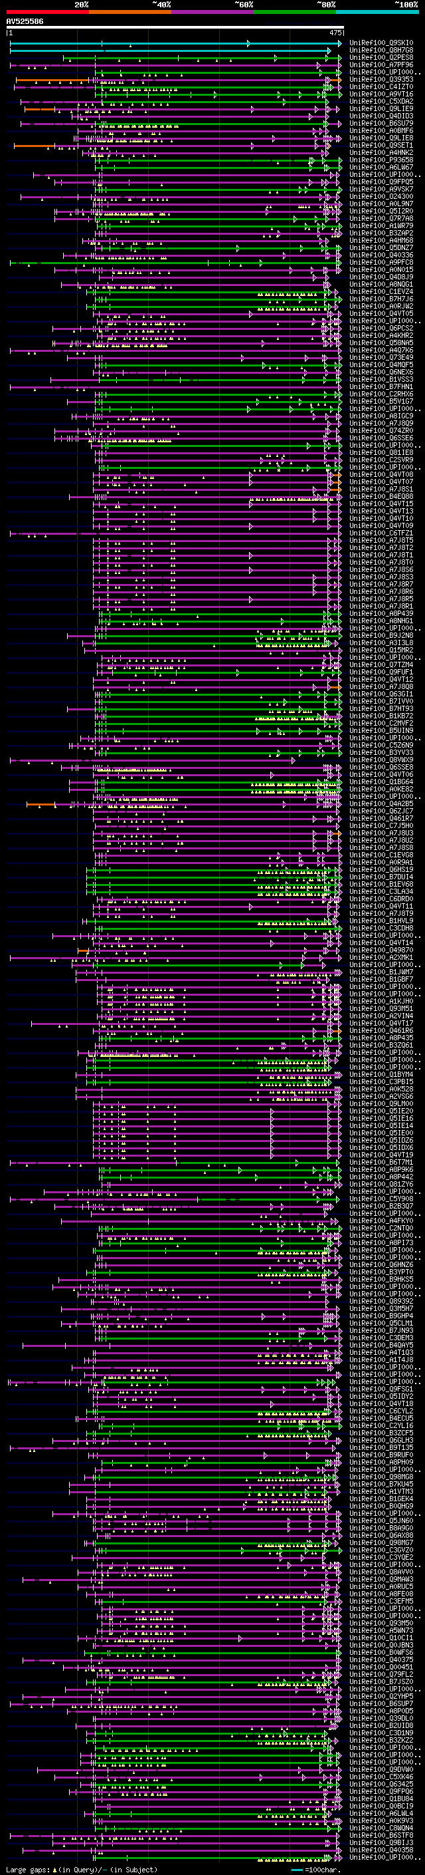Select UniRef100_B4EQ88 label

[381, 496]
